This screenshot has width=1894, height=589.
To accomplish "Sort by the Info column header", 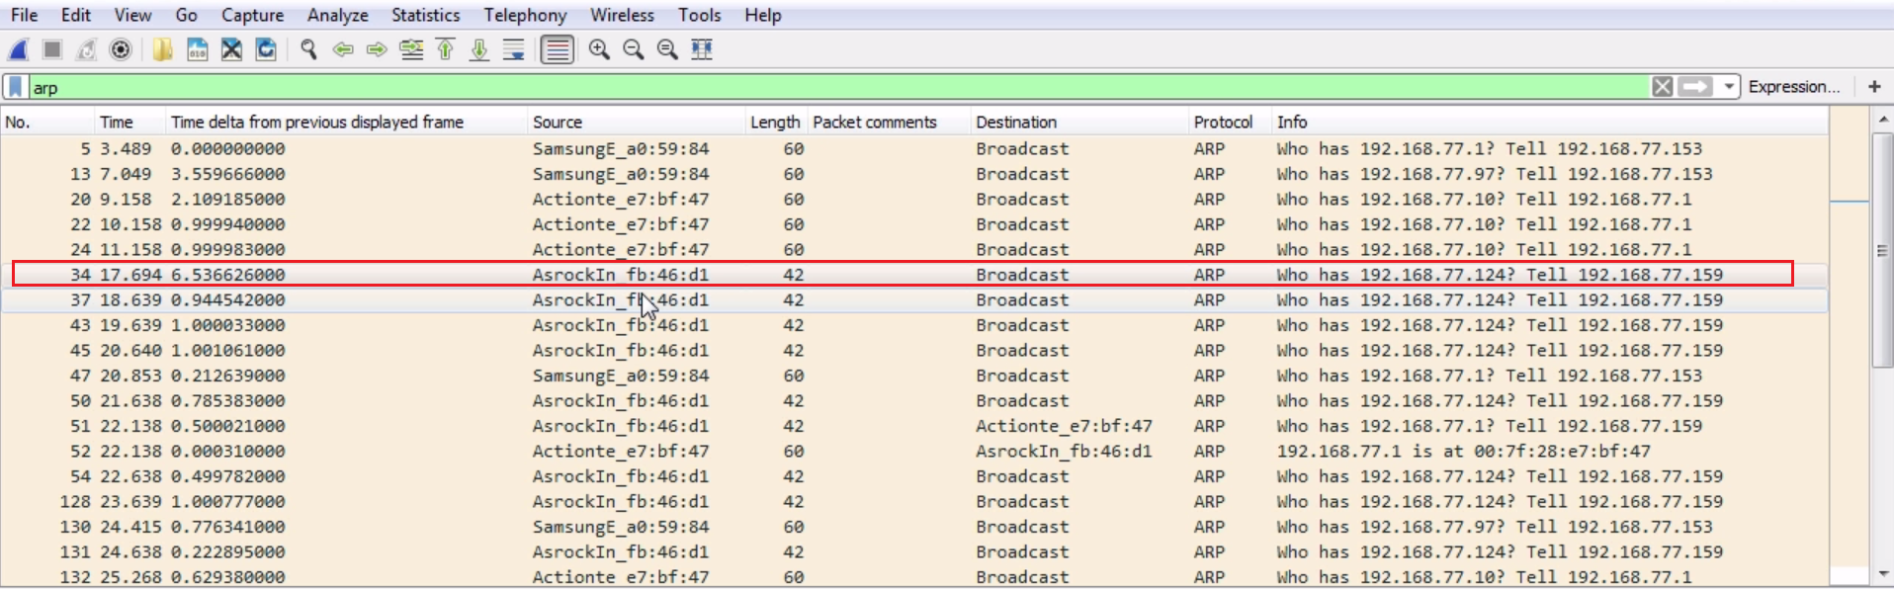I will pyautogui.click(x=1550, y=122).
